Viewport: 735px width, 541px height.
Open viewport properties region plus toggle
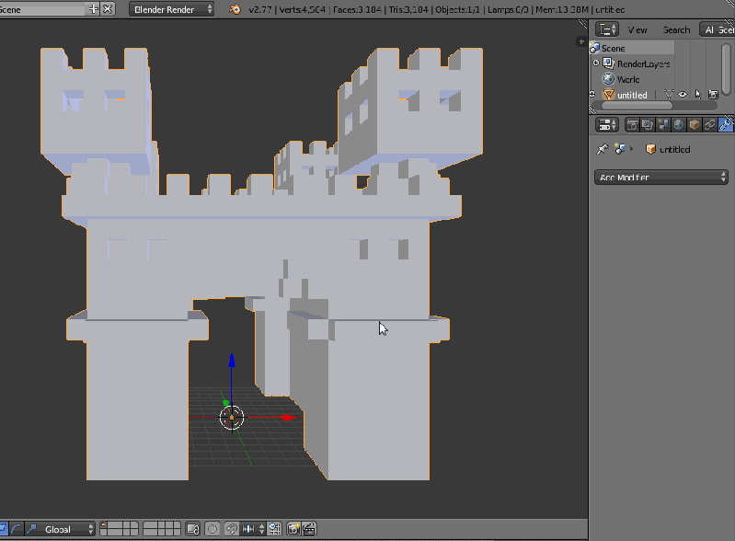coord(581,41)
